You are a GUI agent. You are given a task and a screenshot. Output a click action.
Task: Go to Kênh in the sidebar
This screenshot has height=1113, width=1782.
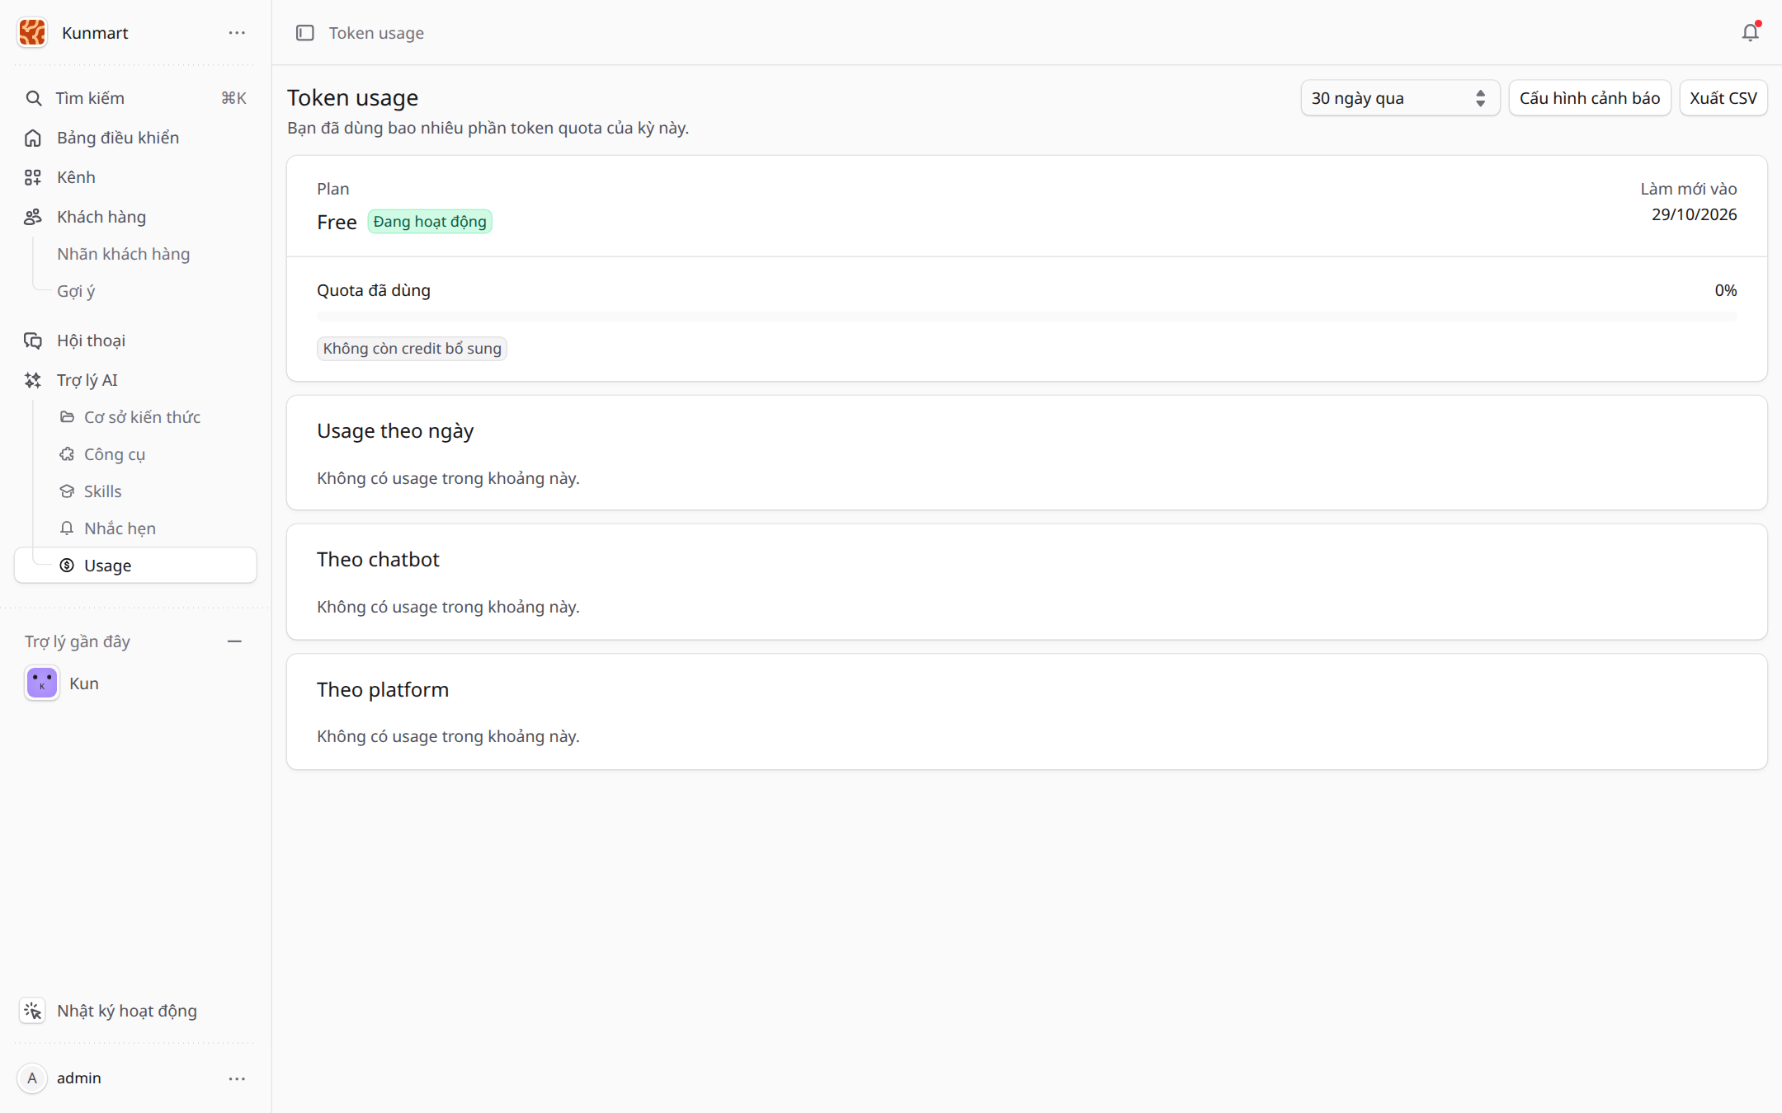point(135,177)
